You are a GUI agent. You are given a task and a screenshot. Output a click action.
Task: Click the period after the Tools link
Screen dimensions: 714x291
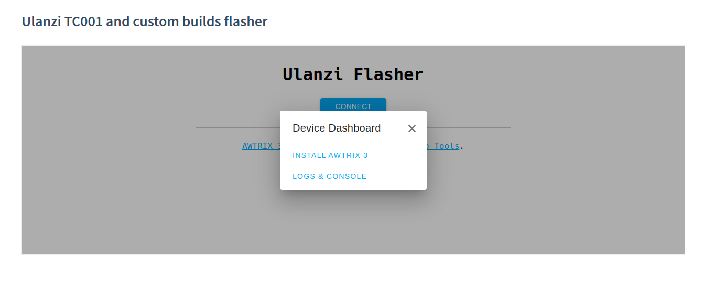(x=462, y=146)
